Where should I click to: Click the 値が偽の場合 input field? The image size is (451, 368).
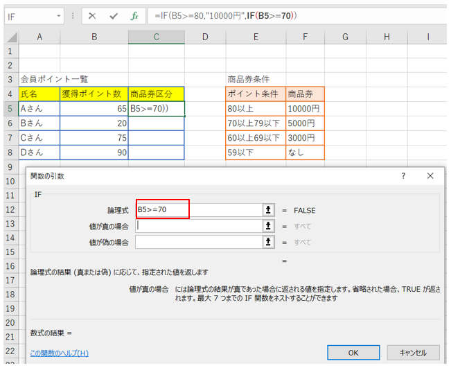point(199,242)
